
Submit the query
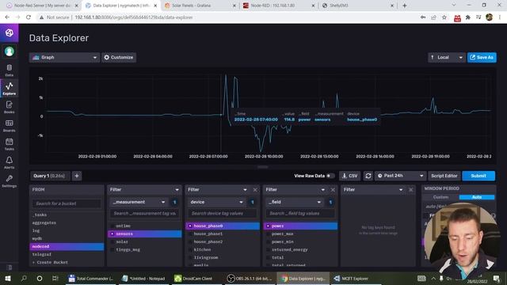(478, 176)
